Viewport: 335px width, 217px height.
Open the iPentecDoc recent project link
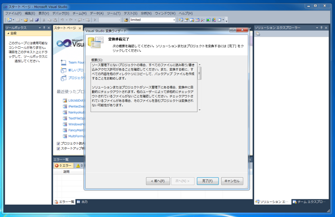point(76,106)
